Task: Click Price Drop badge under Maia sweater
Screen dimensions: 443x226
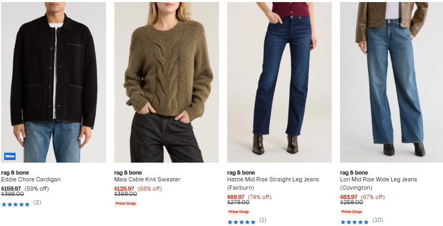Action: point(126,204)
